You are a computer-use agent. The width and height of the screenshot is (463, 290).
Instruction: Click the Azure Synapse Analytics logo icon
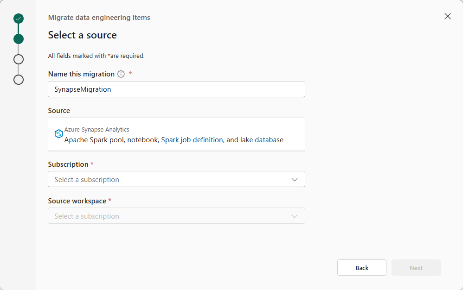point(59,133)
